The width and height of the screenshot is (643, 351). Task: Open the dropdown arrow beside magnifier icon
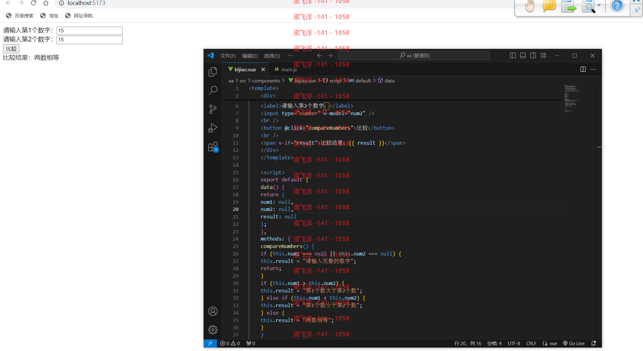tap(599, 5)
